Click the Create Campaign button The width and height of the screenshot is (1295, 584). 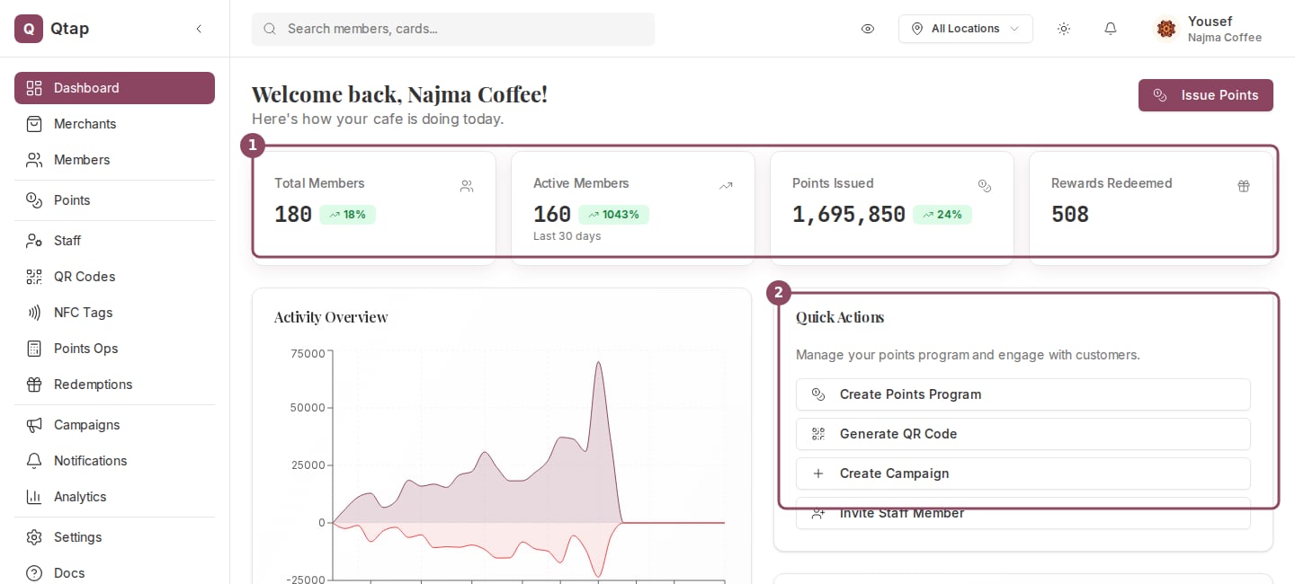coord(1023,473)
